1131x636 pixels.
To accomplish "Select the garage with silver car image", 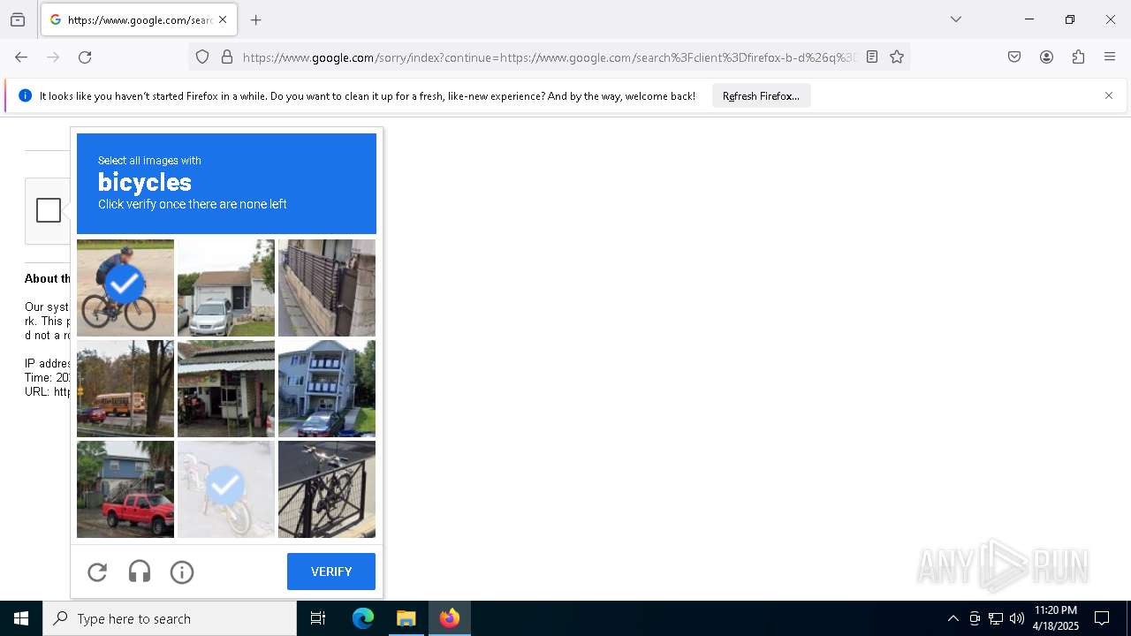I will (226, 288).
